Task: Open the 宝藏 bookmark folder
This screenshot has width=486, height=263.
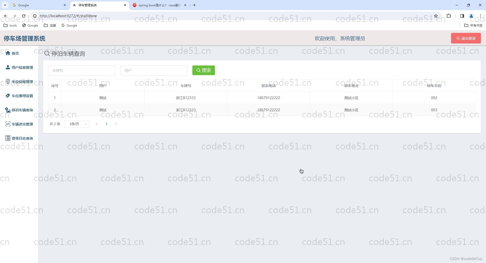Action: pos(50,25)
